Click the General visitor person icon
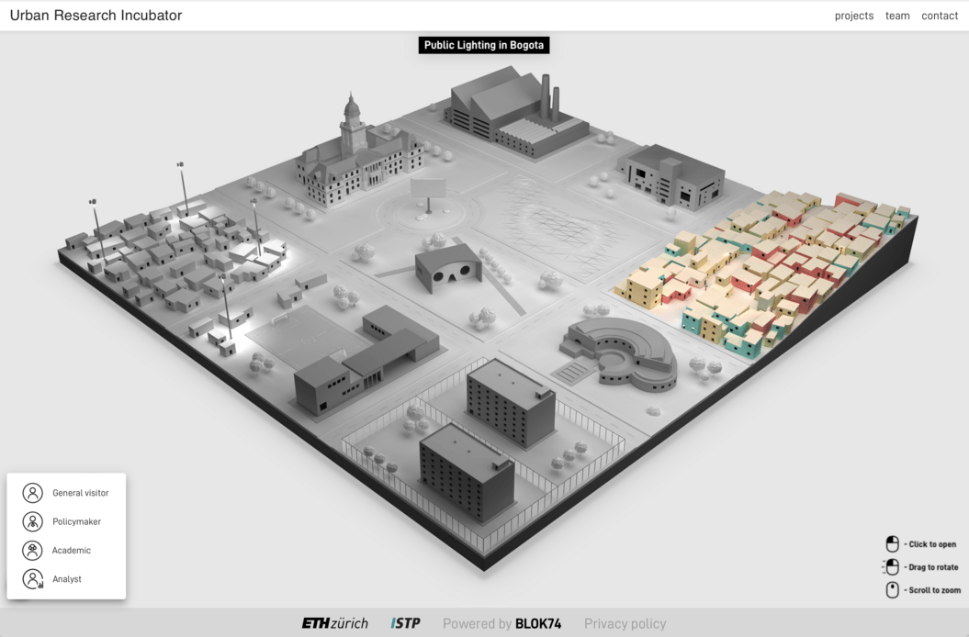969x637 pixels. [33, 493]
